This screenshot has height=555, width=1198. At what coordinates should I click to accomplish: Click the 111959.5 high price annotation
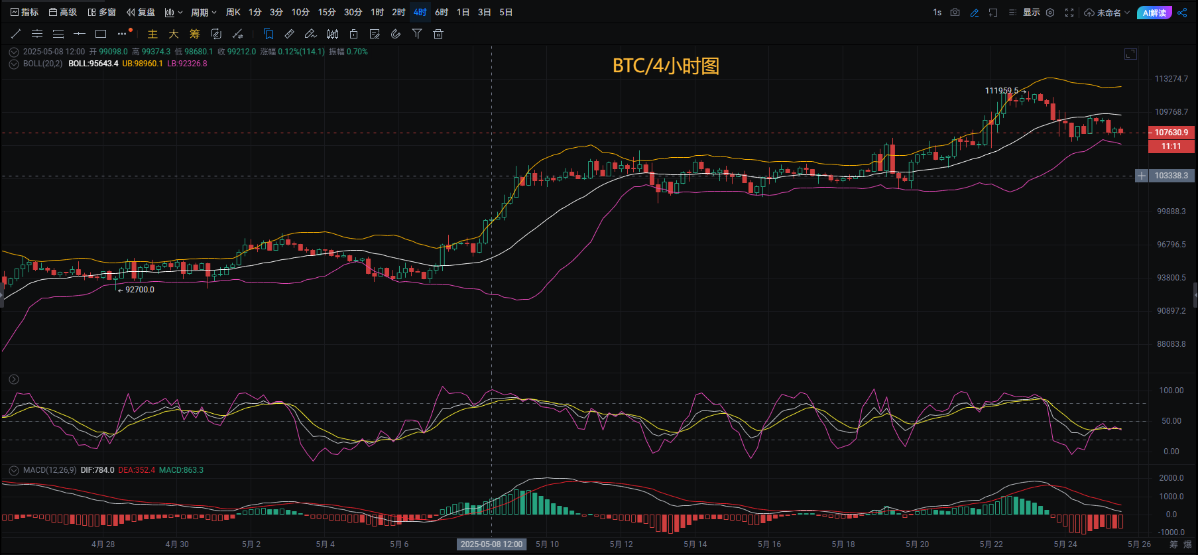pyautogui.click(x=1002, y=91)
